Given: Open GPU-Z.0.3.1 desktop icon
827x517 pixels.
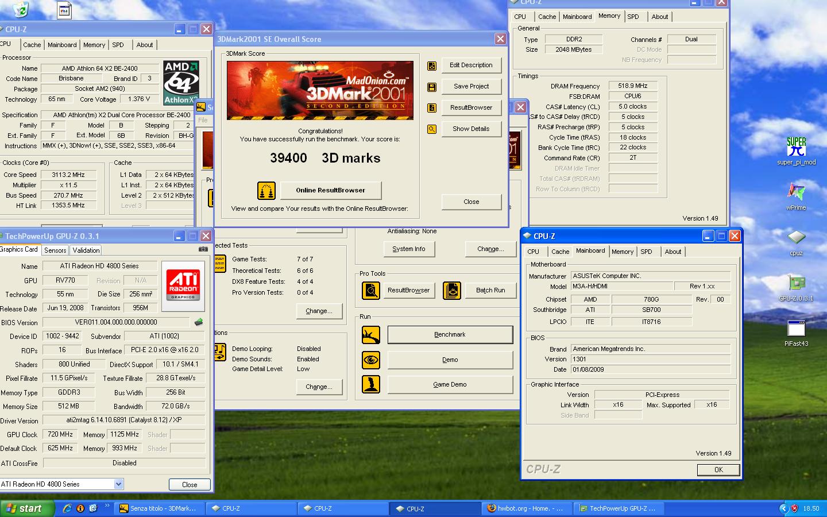Looking at the screenshot, I should (x=796, y=288).
